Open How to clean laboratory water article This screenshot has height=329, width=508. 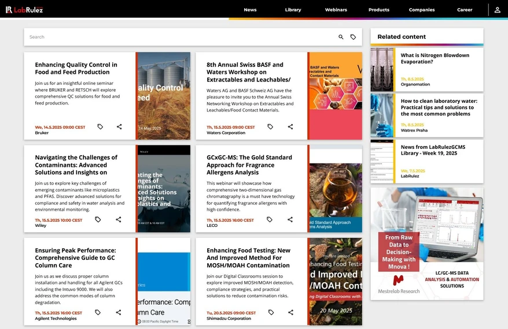(439, 107)
